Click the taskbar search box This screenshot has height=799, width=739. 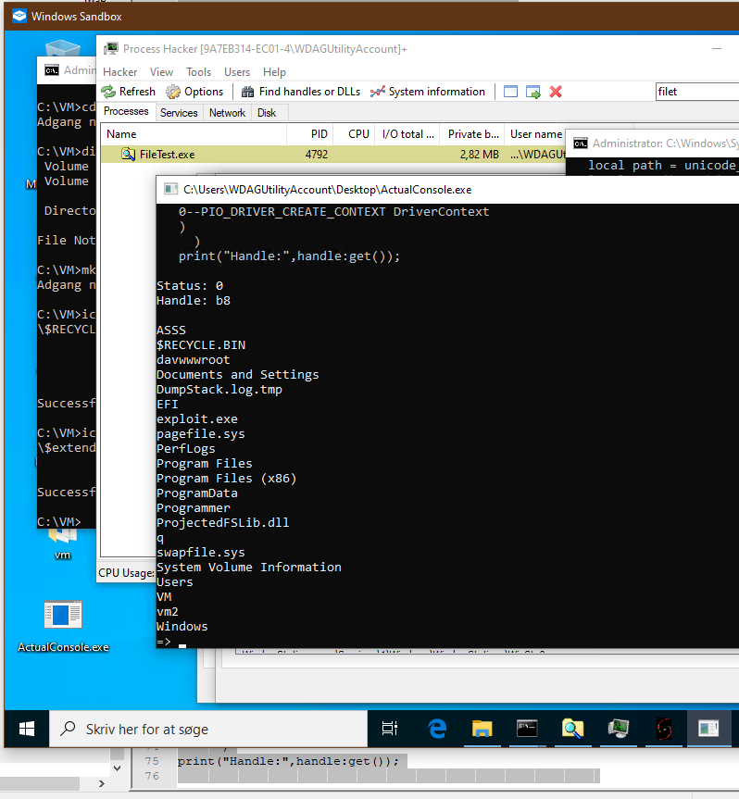208,730
